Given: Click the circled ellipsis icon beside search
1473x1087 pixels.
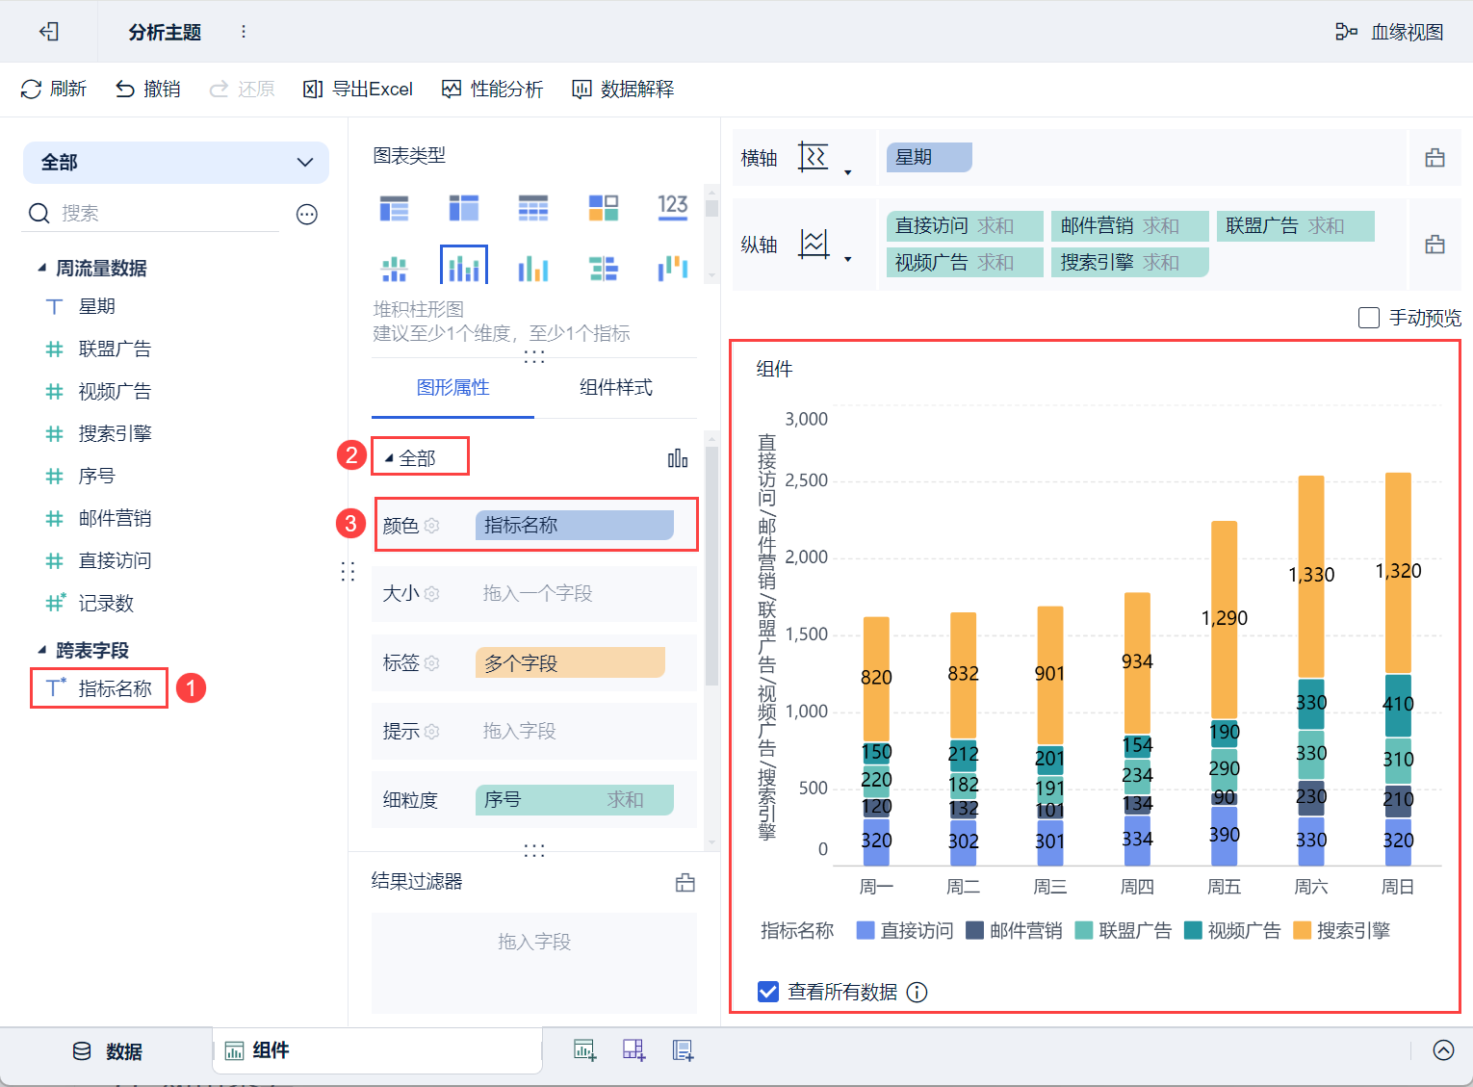Looking at the screenshot, I should (307, 214).
